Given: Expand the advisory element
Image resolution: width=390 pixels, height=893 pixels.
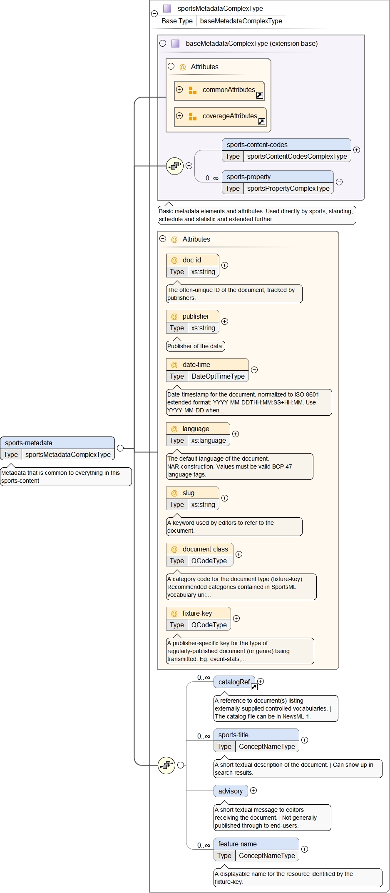Looking at the screenshot, I should (253, 791).
